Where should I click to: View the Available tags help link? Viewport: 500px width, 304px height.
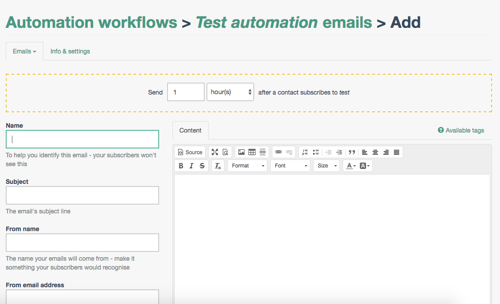click(x=461, y=130)
